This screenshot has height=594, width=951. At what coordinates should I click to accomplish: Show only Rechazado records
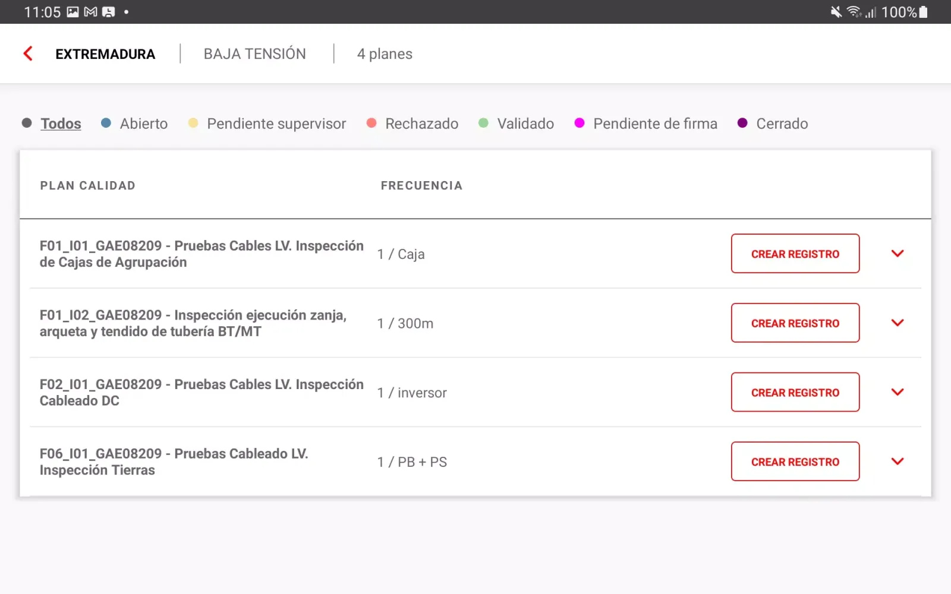pos(421,124)
